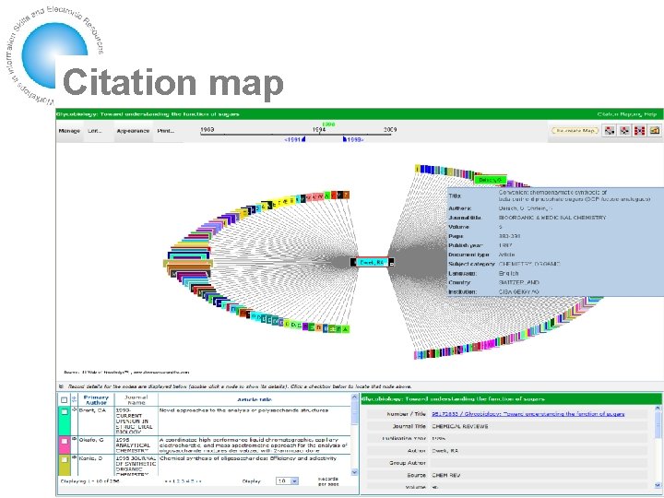This screenshot has height=498, width=664.
Task: Toggle the small square expander right of Dwek, RA node
Action: [x=391, y=263]
